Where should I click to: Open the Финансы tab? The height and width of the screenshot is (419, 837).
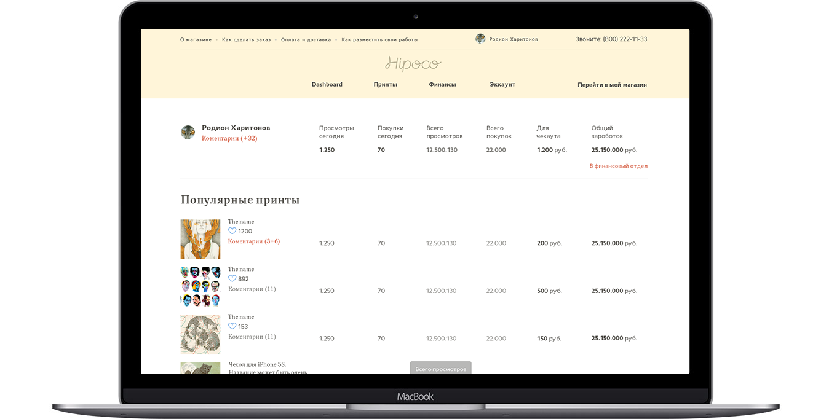[x=442, y=84]
